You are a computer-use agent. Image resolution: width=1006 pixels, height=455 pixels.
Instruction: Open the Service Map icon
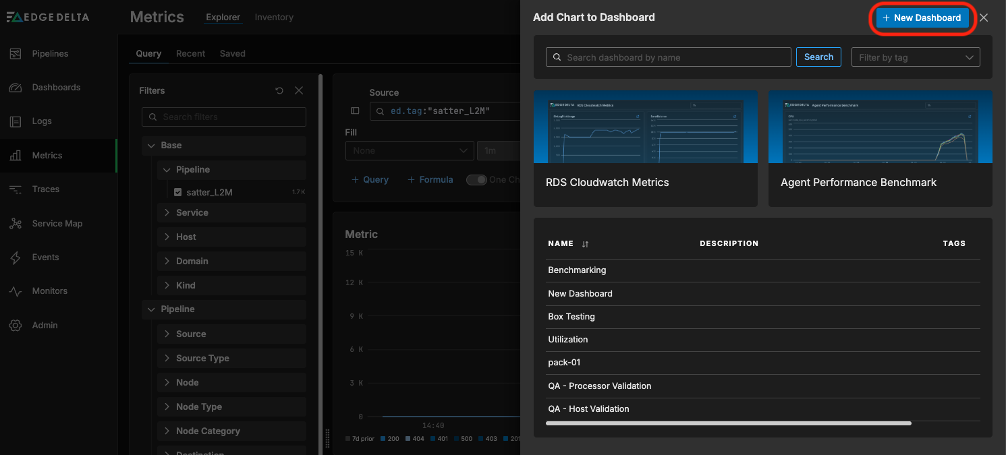16,224
